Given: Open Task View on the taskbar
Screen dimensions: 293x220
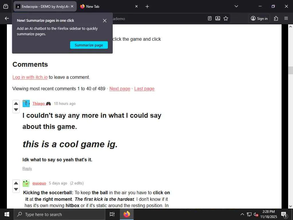Looking at the screenshot, I should coord(112,214).
